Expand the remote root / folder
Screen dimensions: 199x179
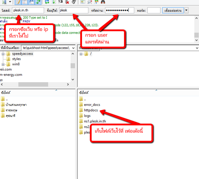click(81, 54)
